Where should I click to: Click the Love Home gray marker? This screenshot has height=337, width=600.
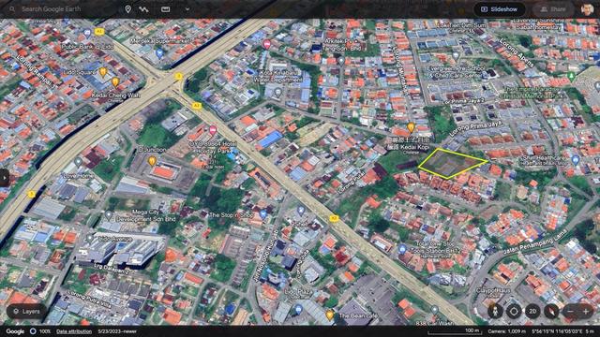point(78,162)
